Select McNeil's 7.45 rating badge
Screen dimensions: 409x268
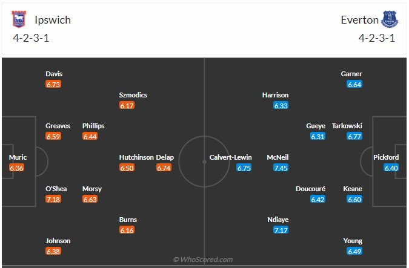point(281,168)
